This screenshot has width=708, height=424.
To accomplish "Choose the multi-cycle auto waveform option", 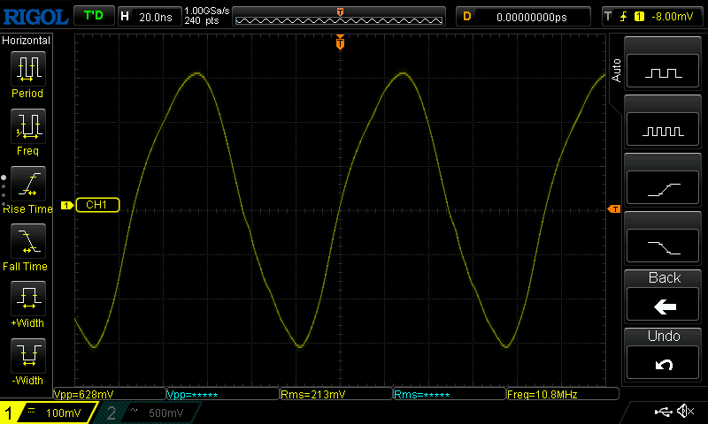I will point(663,129).
